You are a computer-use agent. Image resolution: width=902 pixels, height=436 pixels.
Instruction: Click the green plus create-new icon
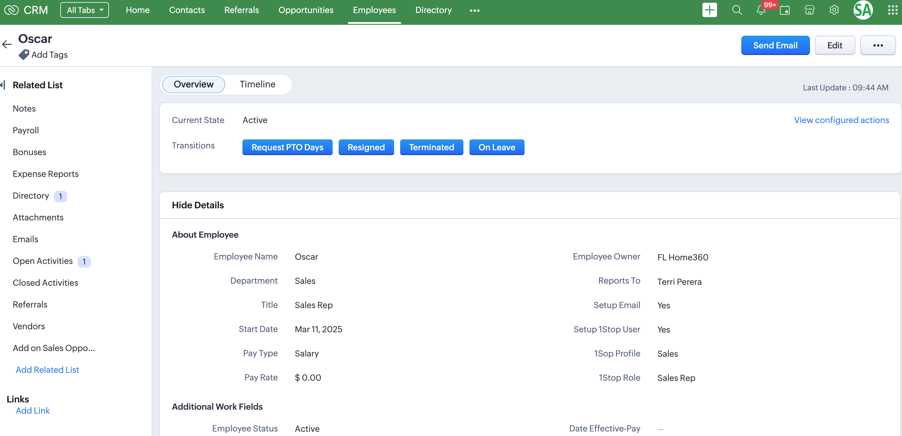coord(709,10)
